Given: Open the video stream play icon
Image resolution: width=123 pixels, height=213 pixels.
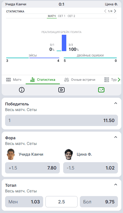Looking at the screenshot, I should 61,90.
